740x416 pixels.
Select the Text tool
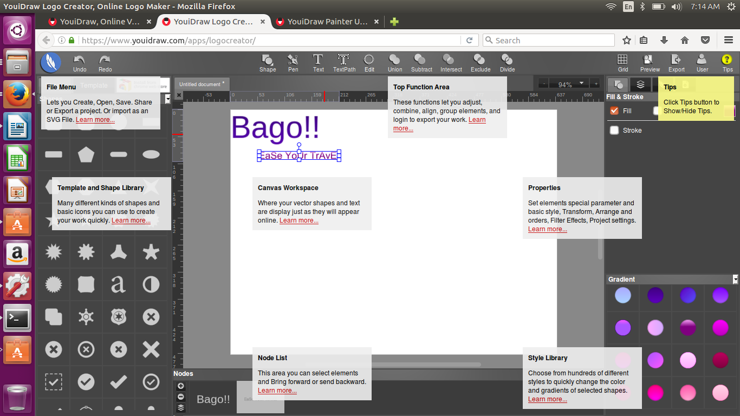pyautogui.click(x=319, y=63)
